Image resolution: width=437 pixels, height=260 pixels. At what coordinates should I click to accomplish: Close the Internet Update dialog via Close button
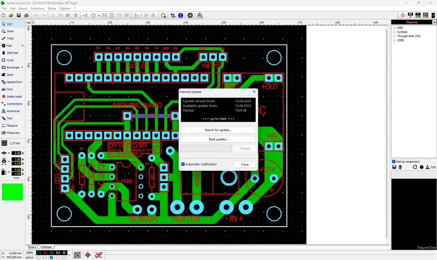pyautogui.click(x=245, y=164)
